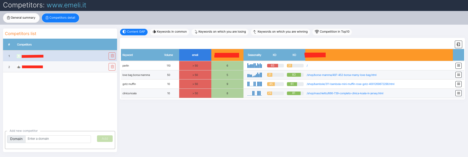Open the root "/" URL for perlin
The width and height of the screenshot is (468, 157).
[x=307, y=66]
